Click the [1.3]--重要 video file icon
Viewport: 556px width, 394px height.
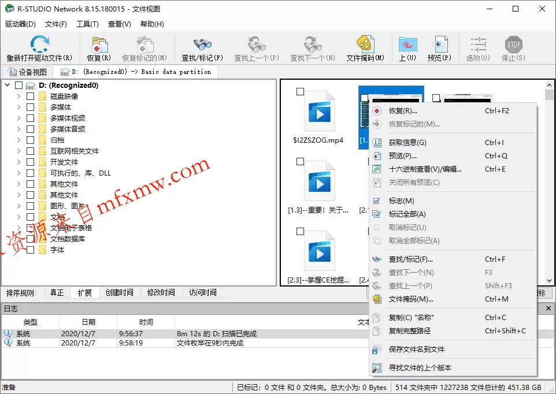[x=320, y=181]
